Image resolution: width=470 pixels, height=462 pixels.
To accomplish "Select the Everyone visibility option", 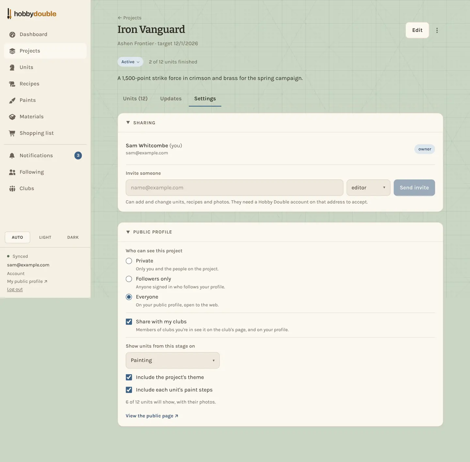I will click(x=129, y=297).
